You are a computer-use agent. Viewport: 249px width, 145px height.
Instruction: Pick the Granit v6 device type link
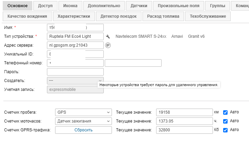(196, 36)
